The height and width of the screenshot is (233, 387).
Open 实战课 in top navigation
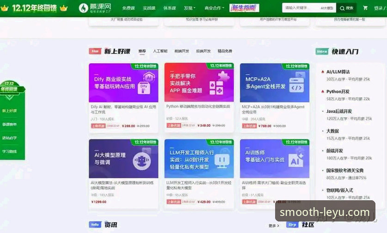pos(149,8)
